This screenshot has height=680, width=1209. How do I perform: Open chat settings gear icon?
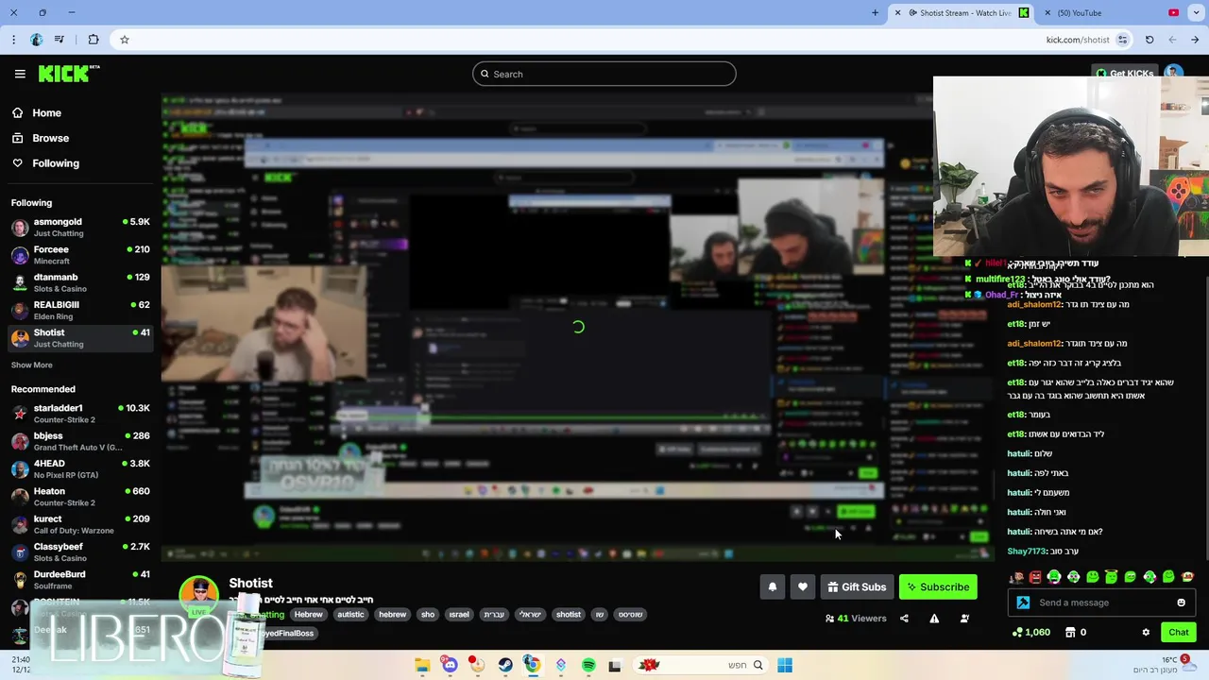click(x=1146, y=632)
